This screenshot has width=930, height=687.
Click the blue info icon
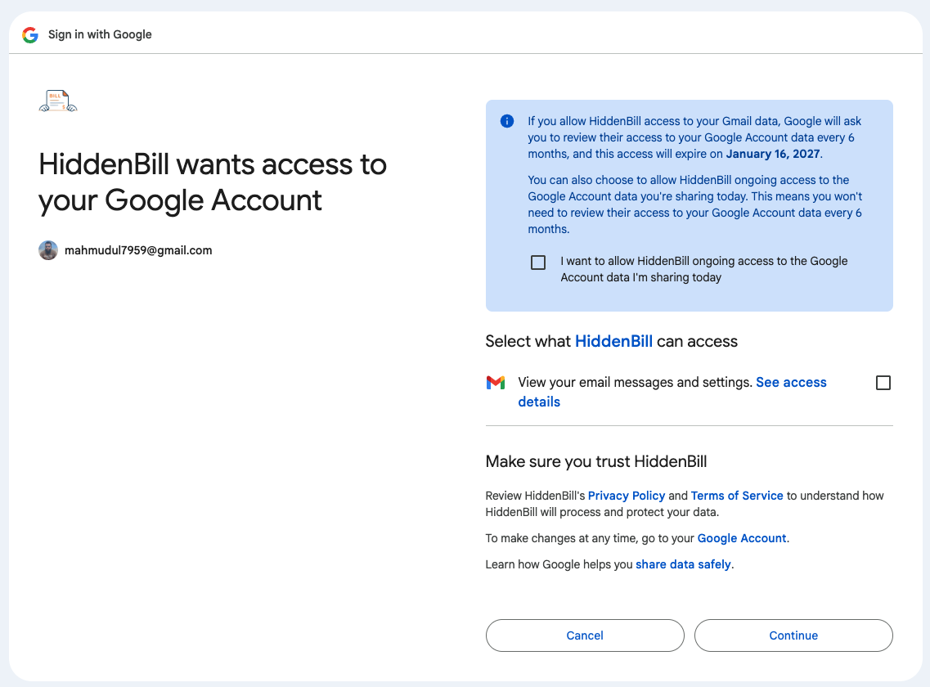click(507, 121)
